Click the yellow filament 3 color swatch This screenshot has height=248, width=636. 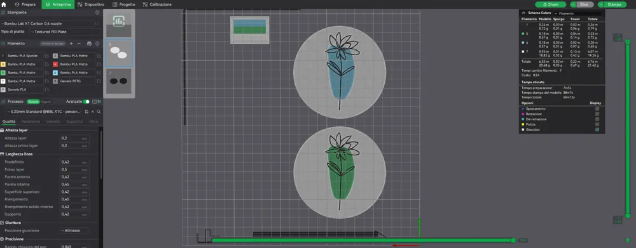click(3, 64)
